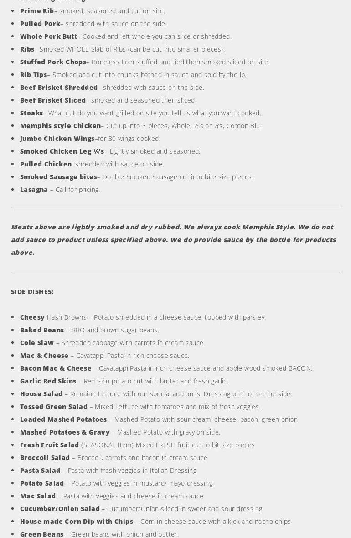Click the 'Whole Pork Butt' bold text
The height and width of the screenshot is (538, 351).
click(x=48, y=36)
